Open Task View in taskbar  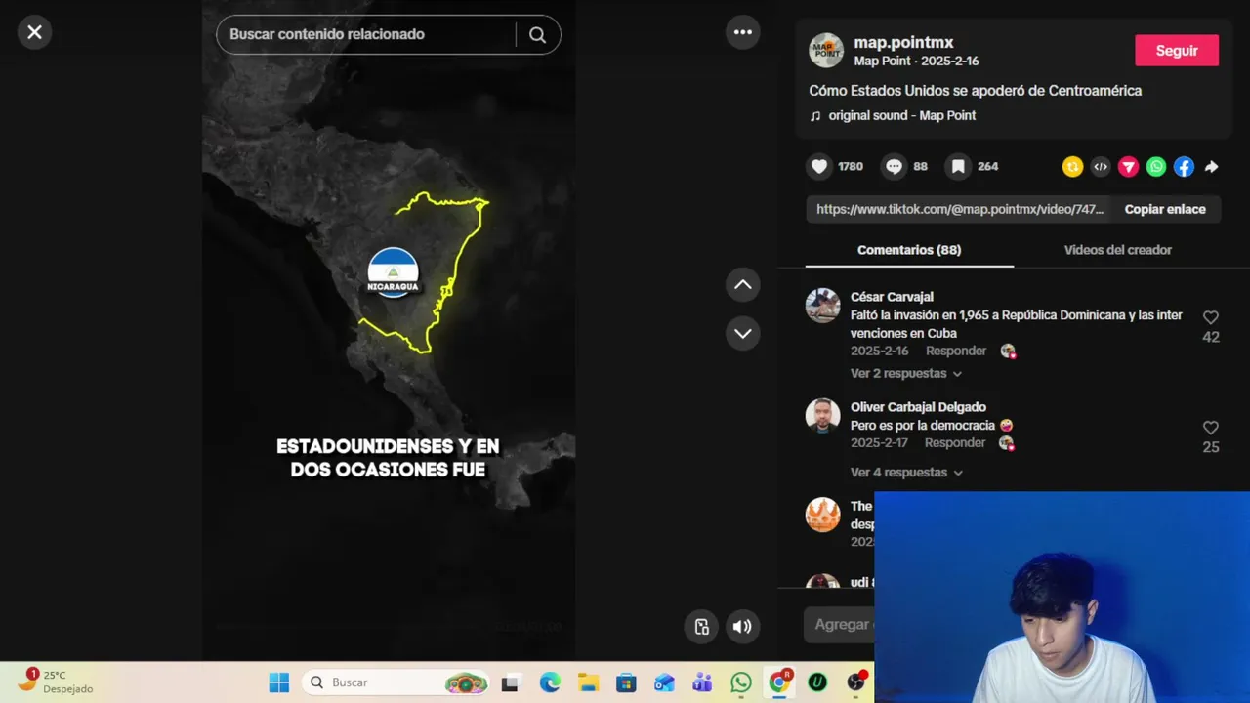pyautogui.click(x=510, y=683)
